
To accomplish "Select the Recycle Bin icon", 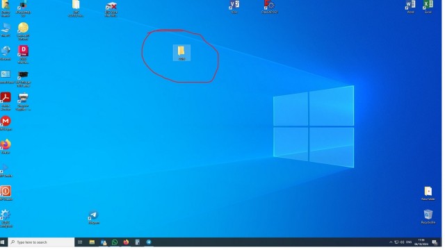I will pos(428,217).
